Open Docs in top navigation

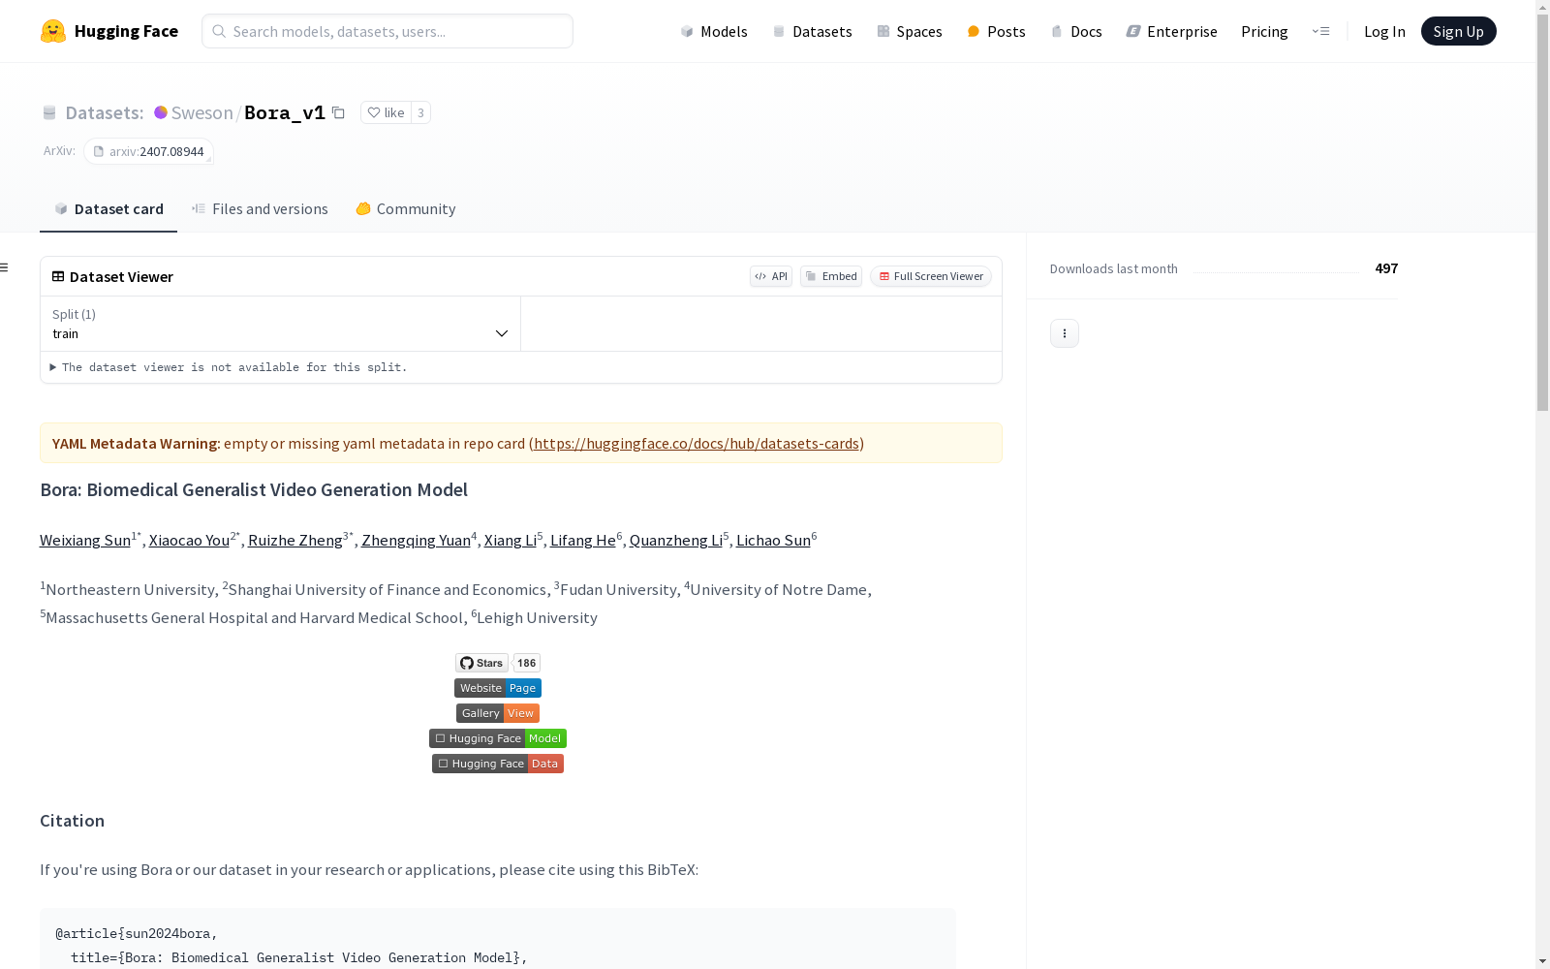point(1076,31)
